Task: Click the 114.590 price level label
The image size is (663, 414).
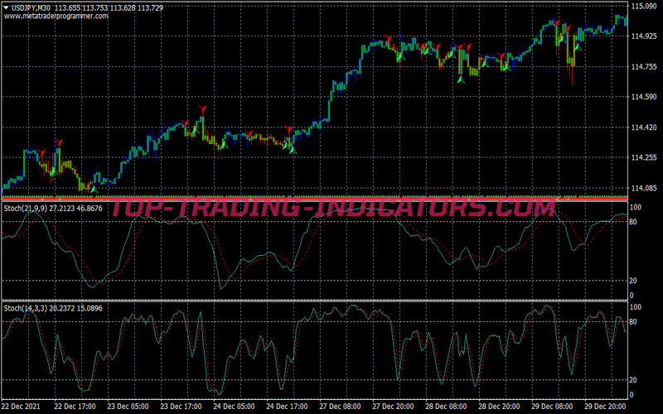Action: [x=644, y=97]
